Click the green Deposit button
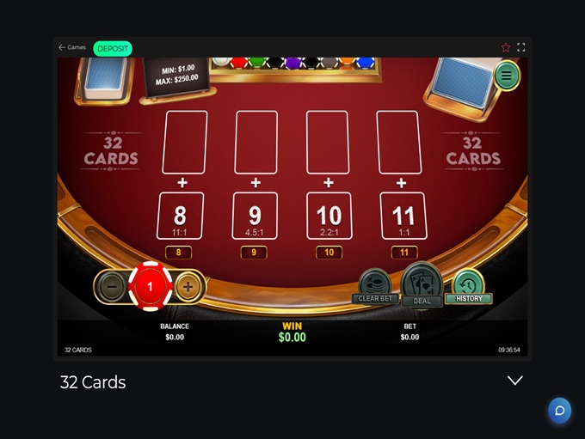Viewport: 585px width, 439px height. 113,48
